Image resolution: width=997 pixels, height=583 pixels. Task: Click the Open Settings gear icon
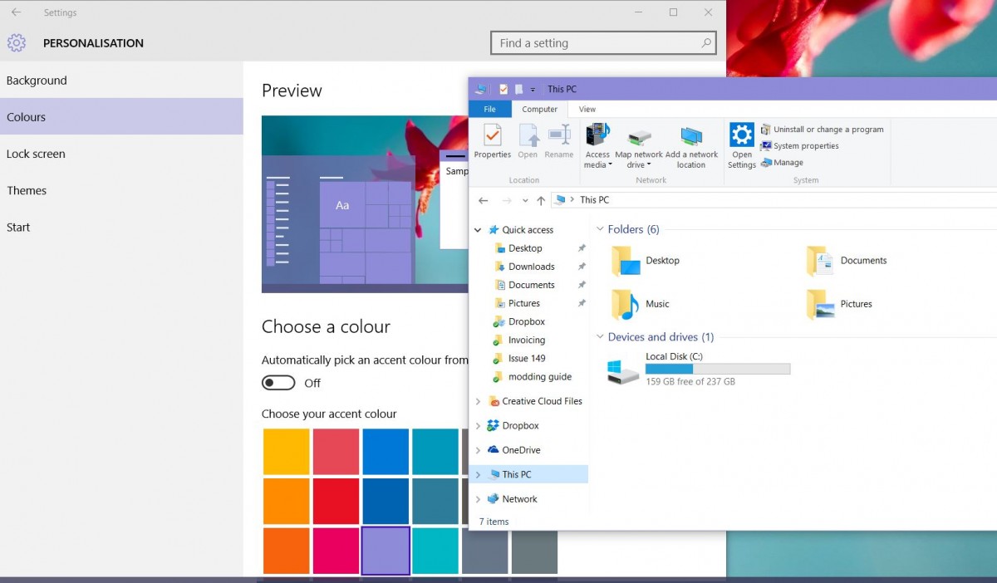[x=742, y=135]
